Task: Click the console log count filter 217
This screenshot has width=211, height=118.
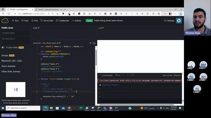Action: tap(118, 75)
